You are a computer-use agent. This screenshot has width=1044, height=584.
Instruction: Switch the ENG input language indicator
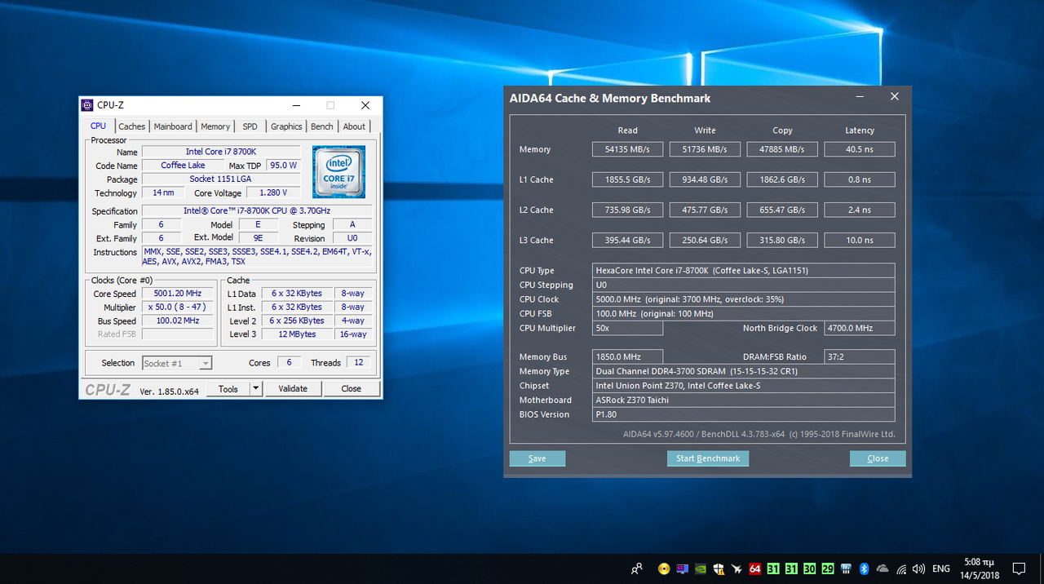coord(941,569)
